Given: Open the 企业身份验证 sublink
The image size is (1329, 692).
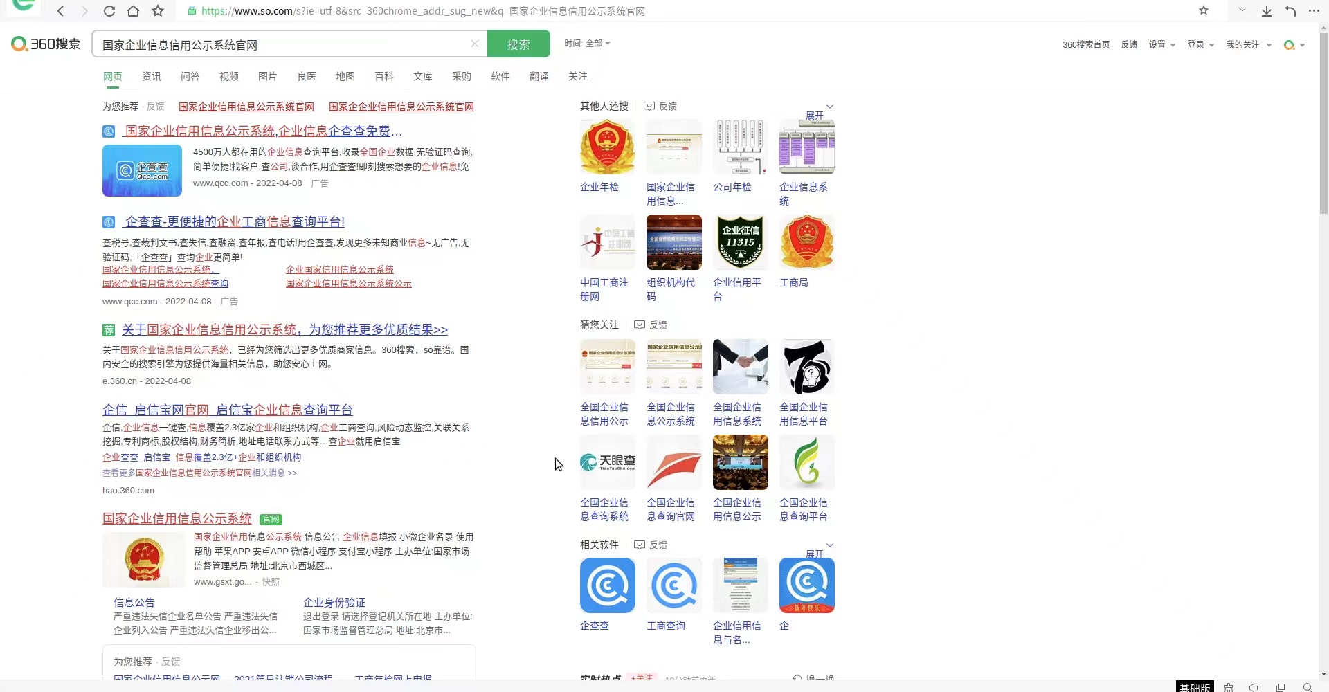Looking at the screenshot, I should (334, 602).
